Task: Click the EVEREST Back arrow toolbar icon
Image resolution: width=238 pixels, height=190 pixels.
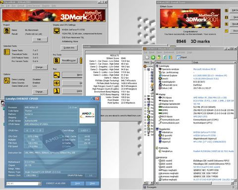Action: (147, 57)
